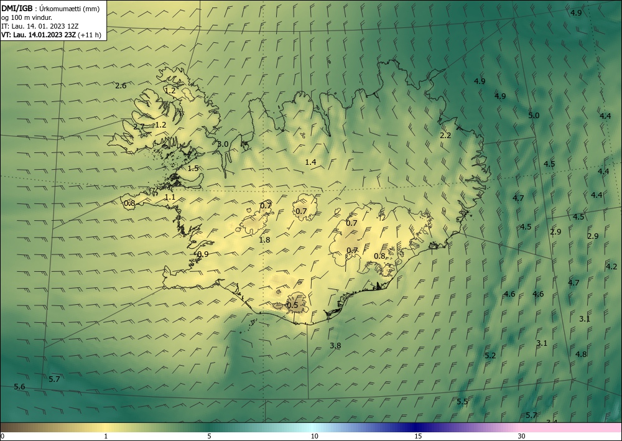The width and height of the screenshot is (622, 441).
Task: Click the 5.2 value southeast of Iceland
Action: [x=490, y=356]
